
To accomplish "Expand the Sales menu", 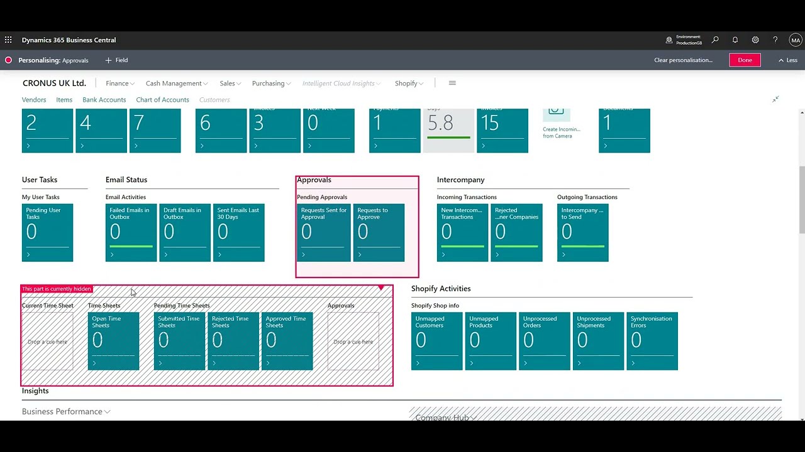I will (x=230, y=83).
